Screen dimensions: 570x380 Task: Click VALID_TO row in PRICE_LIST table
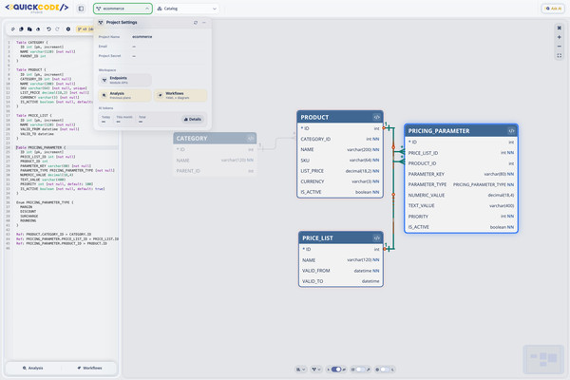pos(341,281)
